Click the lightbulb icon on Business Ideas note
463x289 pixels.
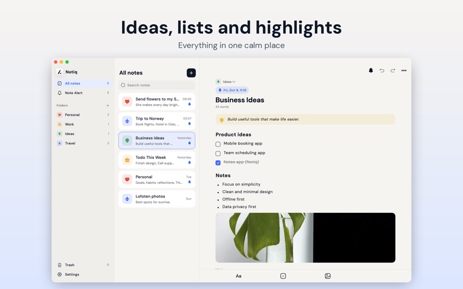[x=127, y=140]
